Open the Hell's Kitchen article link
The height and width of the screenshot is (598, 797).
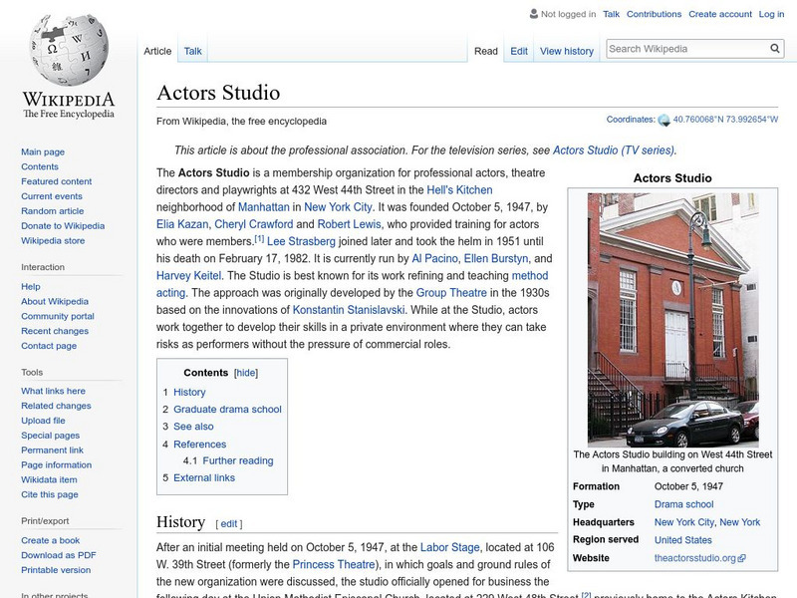459,190
